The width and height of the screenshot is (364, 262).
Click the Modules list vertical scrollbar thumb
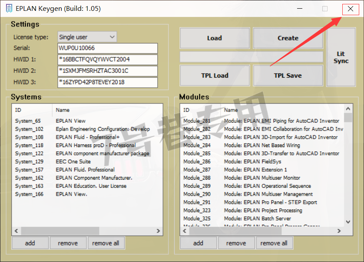[348, 117]
